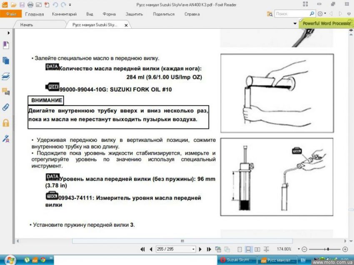Go to the previous page arrow
This screenshot has width=354, height=265.
(x=151, y=249)
